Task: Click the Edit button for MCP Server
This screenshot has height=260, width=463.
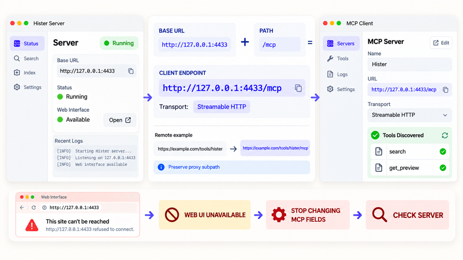Action: pyautogui.click(x=441, y=43)
